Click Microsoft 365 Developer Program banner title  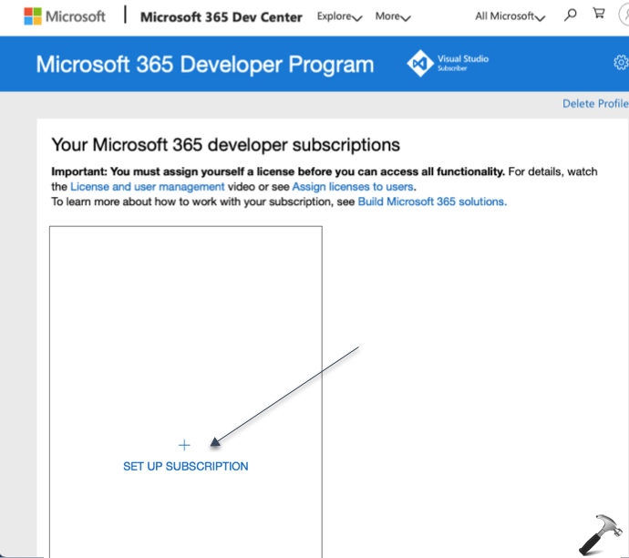pos(204,64)
